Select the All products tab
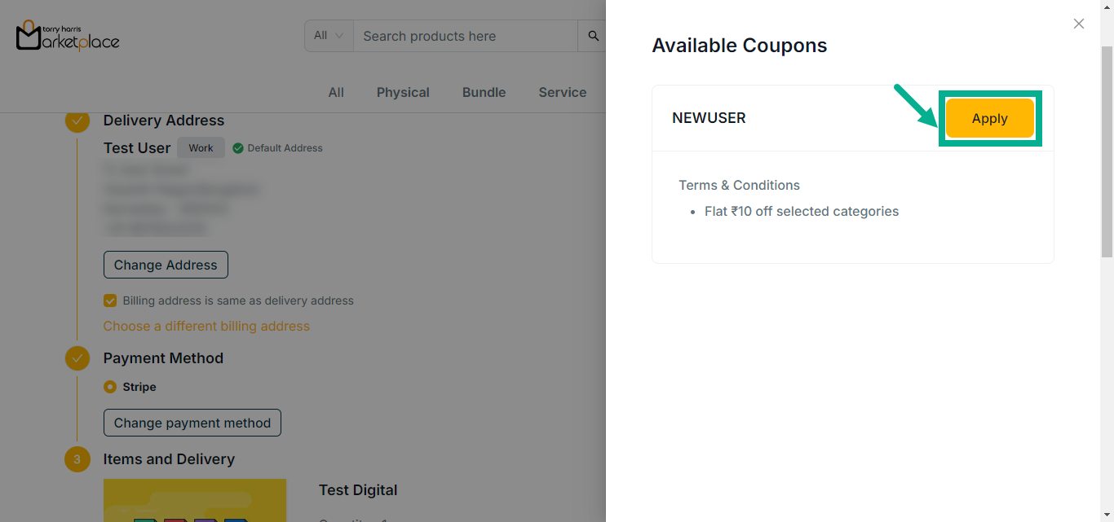 click(336, 93)
